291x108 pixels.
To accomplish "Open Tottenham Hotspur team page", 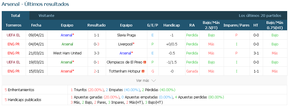I will [x=125, y=71].
